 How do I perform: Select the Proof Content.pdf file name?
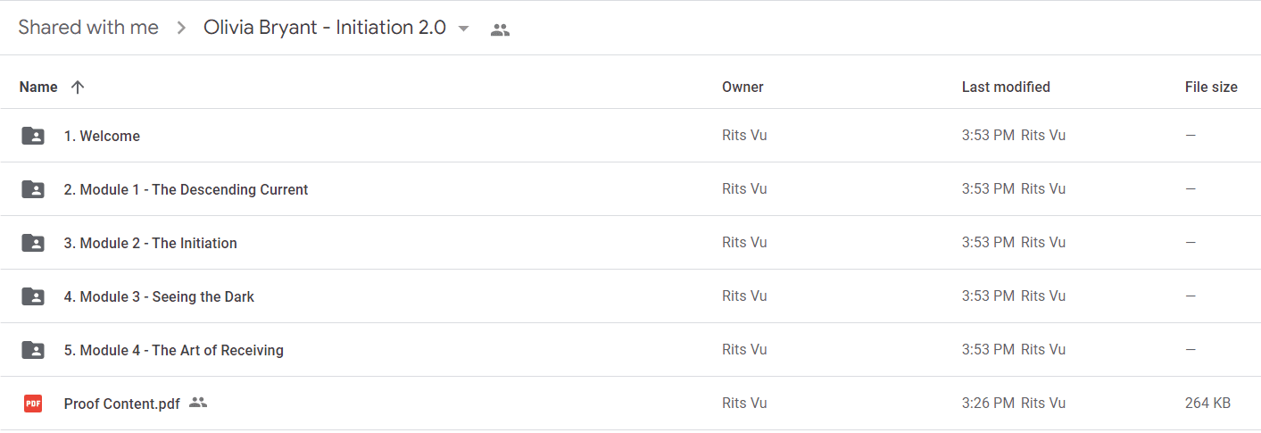[x=122, y=404]
